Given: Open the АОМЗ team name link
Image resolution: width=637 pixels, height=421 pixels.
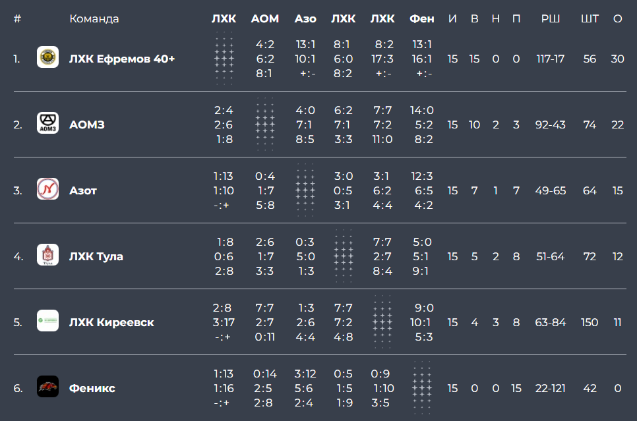Looking at the screenshot, I should pyautogui.click(x=86, y=125).
